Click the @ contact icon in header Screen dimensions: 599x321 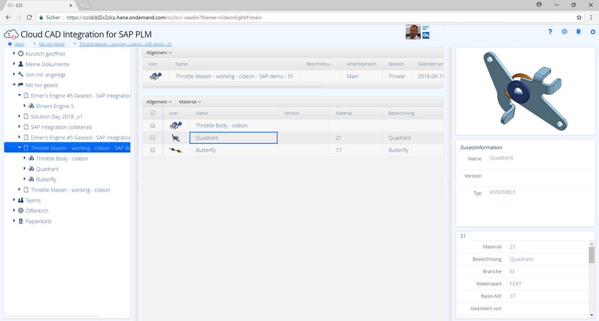564,31
